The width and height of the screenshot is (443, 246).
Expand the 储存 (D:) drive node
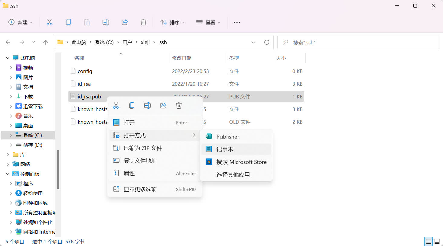[11, 145]
